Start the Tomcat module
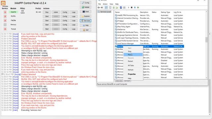The width and height of the screenshot is (212, 119). click(x=47, y=29)
